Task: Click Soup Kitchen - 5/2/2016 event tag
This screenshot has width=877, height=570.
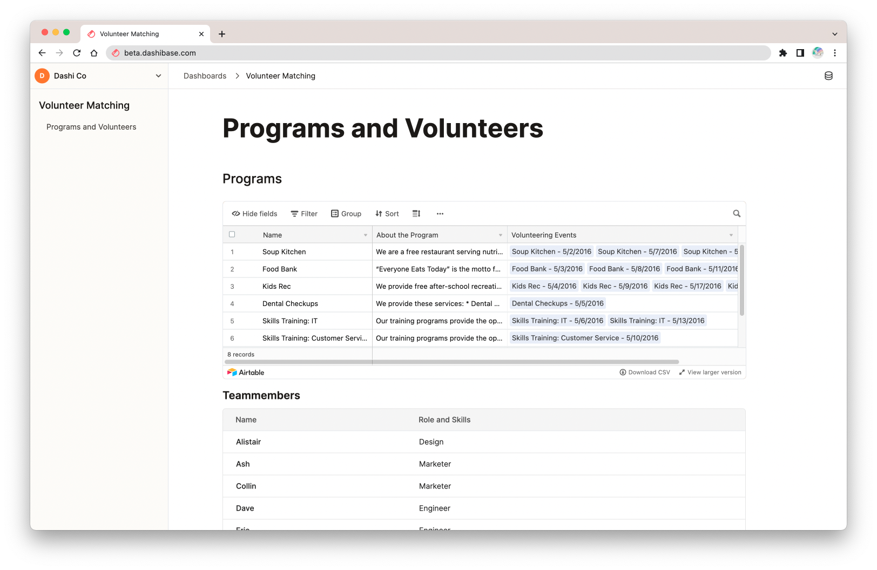Action: tap(551, 252)
